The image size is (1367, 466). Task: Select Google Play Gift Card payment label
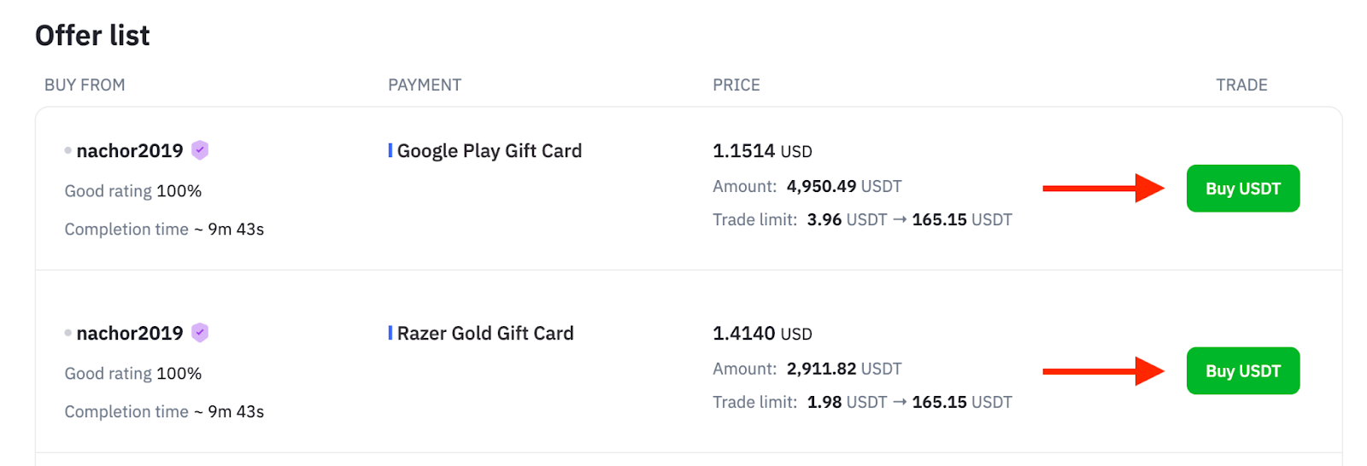click(490, 151)
